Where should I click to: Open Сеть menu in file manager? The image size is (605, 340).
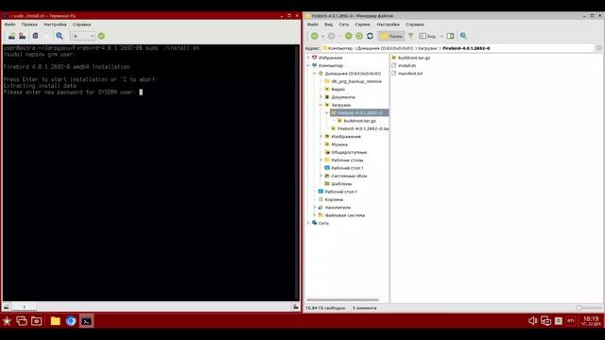click(344, 25)
